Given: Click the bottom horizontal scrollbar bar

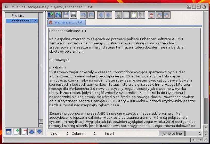Looking at the screenshot, I should [x=97, y=140].
